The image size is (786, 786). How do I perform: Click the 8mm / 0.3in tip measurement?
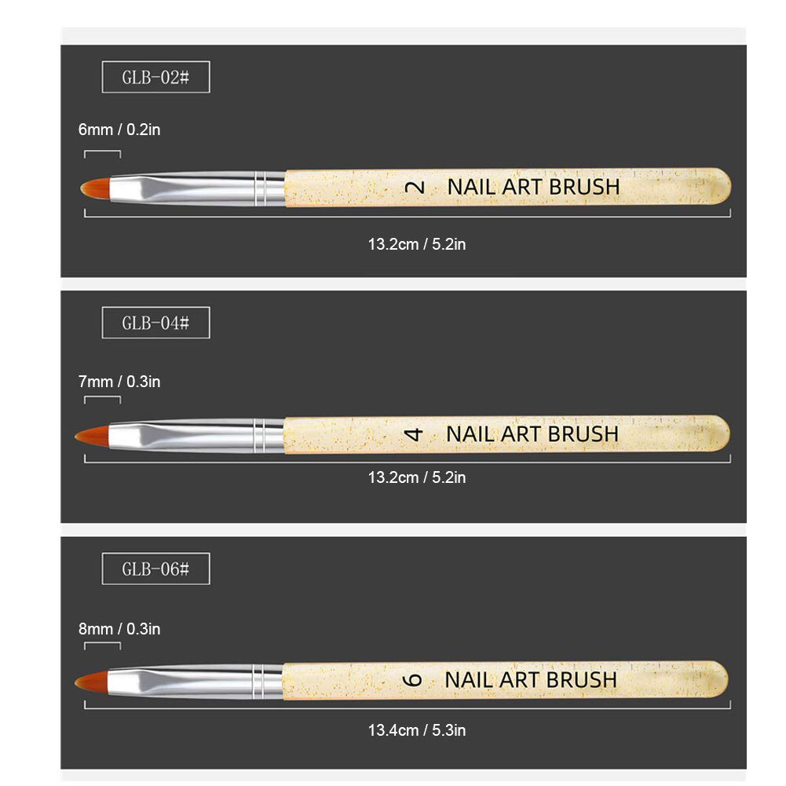point(119,629)
